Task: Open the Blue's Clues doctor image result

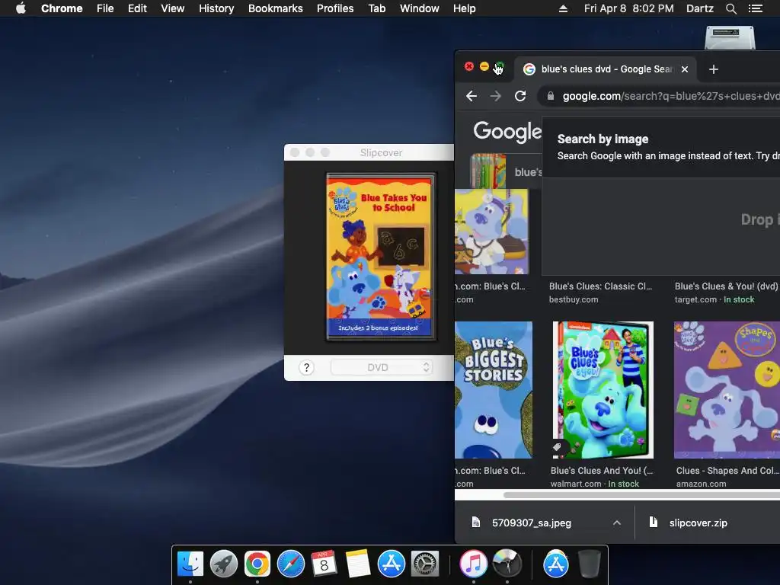Action: pyautogui.click(x=491, y=232)
